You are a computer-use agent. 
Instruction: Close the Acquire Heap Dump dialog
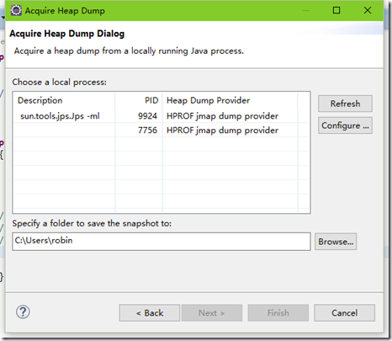(368, 10)
